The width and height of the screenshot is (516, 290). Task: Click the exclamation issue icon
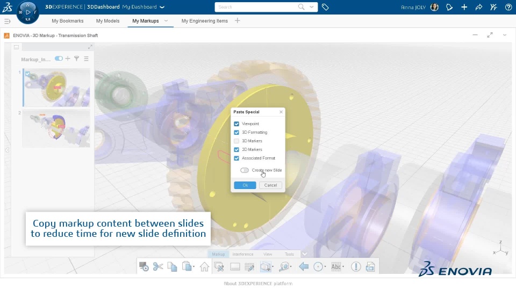[x=356, y=267]
